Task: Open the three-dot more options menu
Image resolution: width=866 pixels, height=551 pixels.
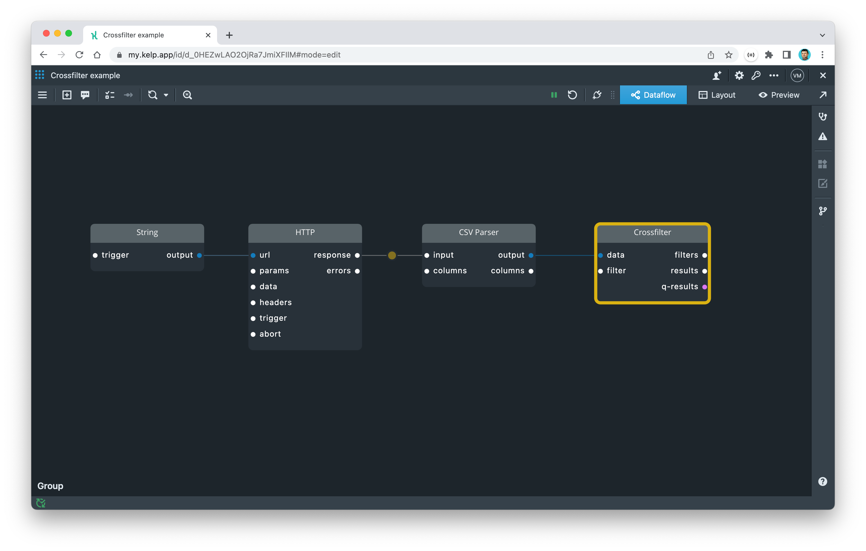Action: click(774, 76)
